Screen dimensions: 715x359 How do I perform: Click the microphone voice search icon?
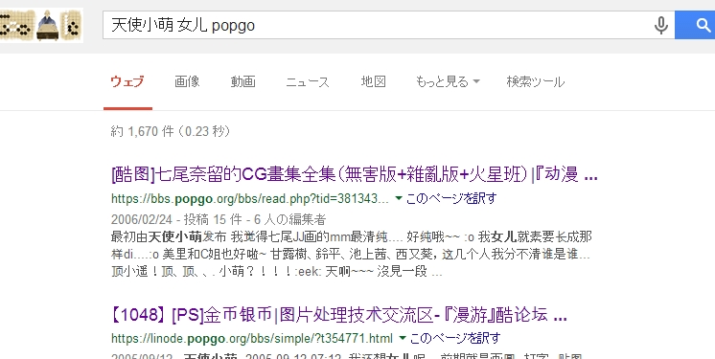660,25
